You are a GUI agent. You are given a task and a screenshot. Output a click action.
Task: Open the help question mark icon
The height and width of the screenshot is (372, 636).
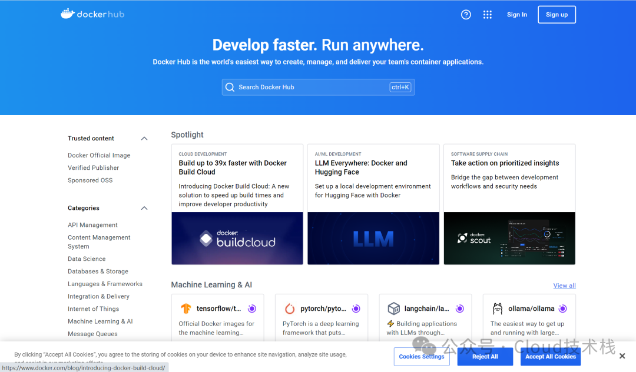coord(466,15)
